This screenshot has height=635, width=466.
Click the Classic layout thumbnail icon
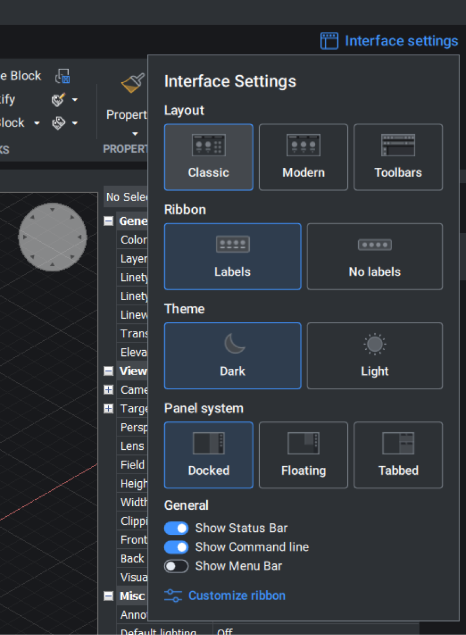click(x=209, y=145)
